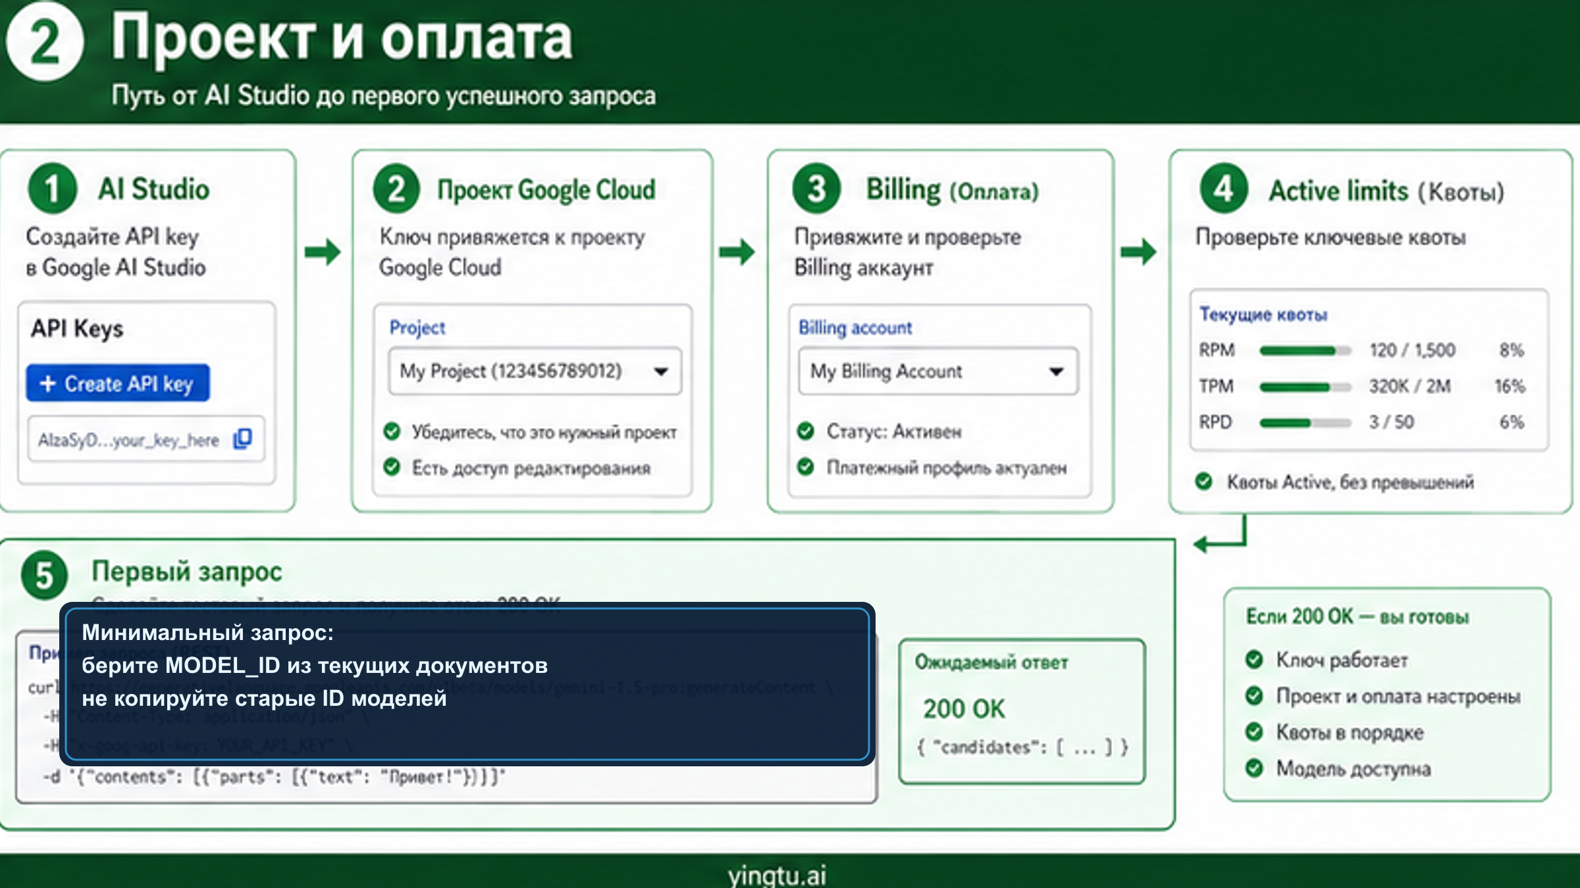Toggle the check for Платежный профиль актуален
This screenshot has height=888, width=1580.
pyautogui.click(x=804, y=468)
